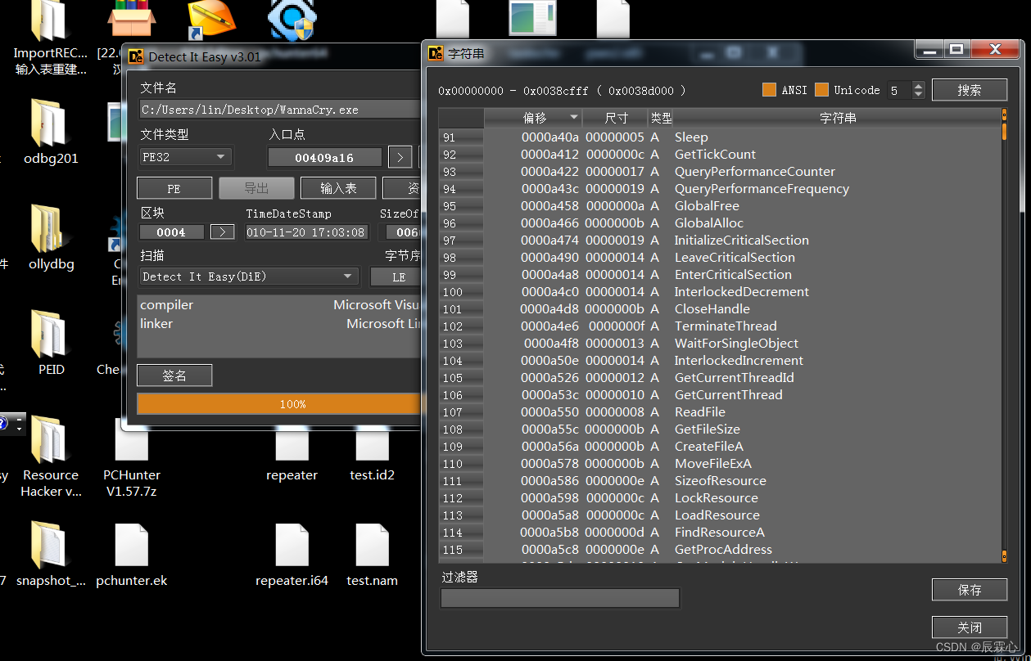The image size is (1031, 661).
Task: Select the GetCurrentThreadId row
Action: pos(720,378)
